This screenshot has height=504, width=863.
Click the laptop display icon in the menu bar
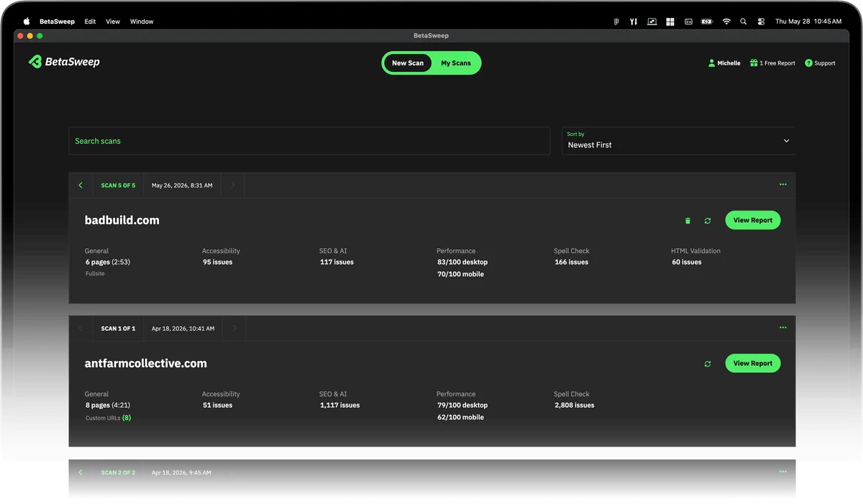tap(652, 22)
